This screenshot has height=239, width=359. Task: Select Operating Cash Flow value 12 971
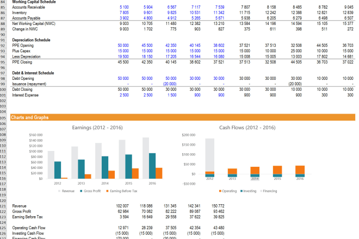pos(123,228)
